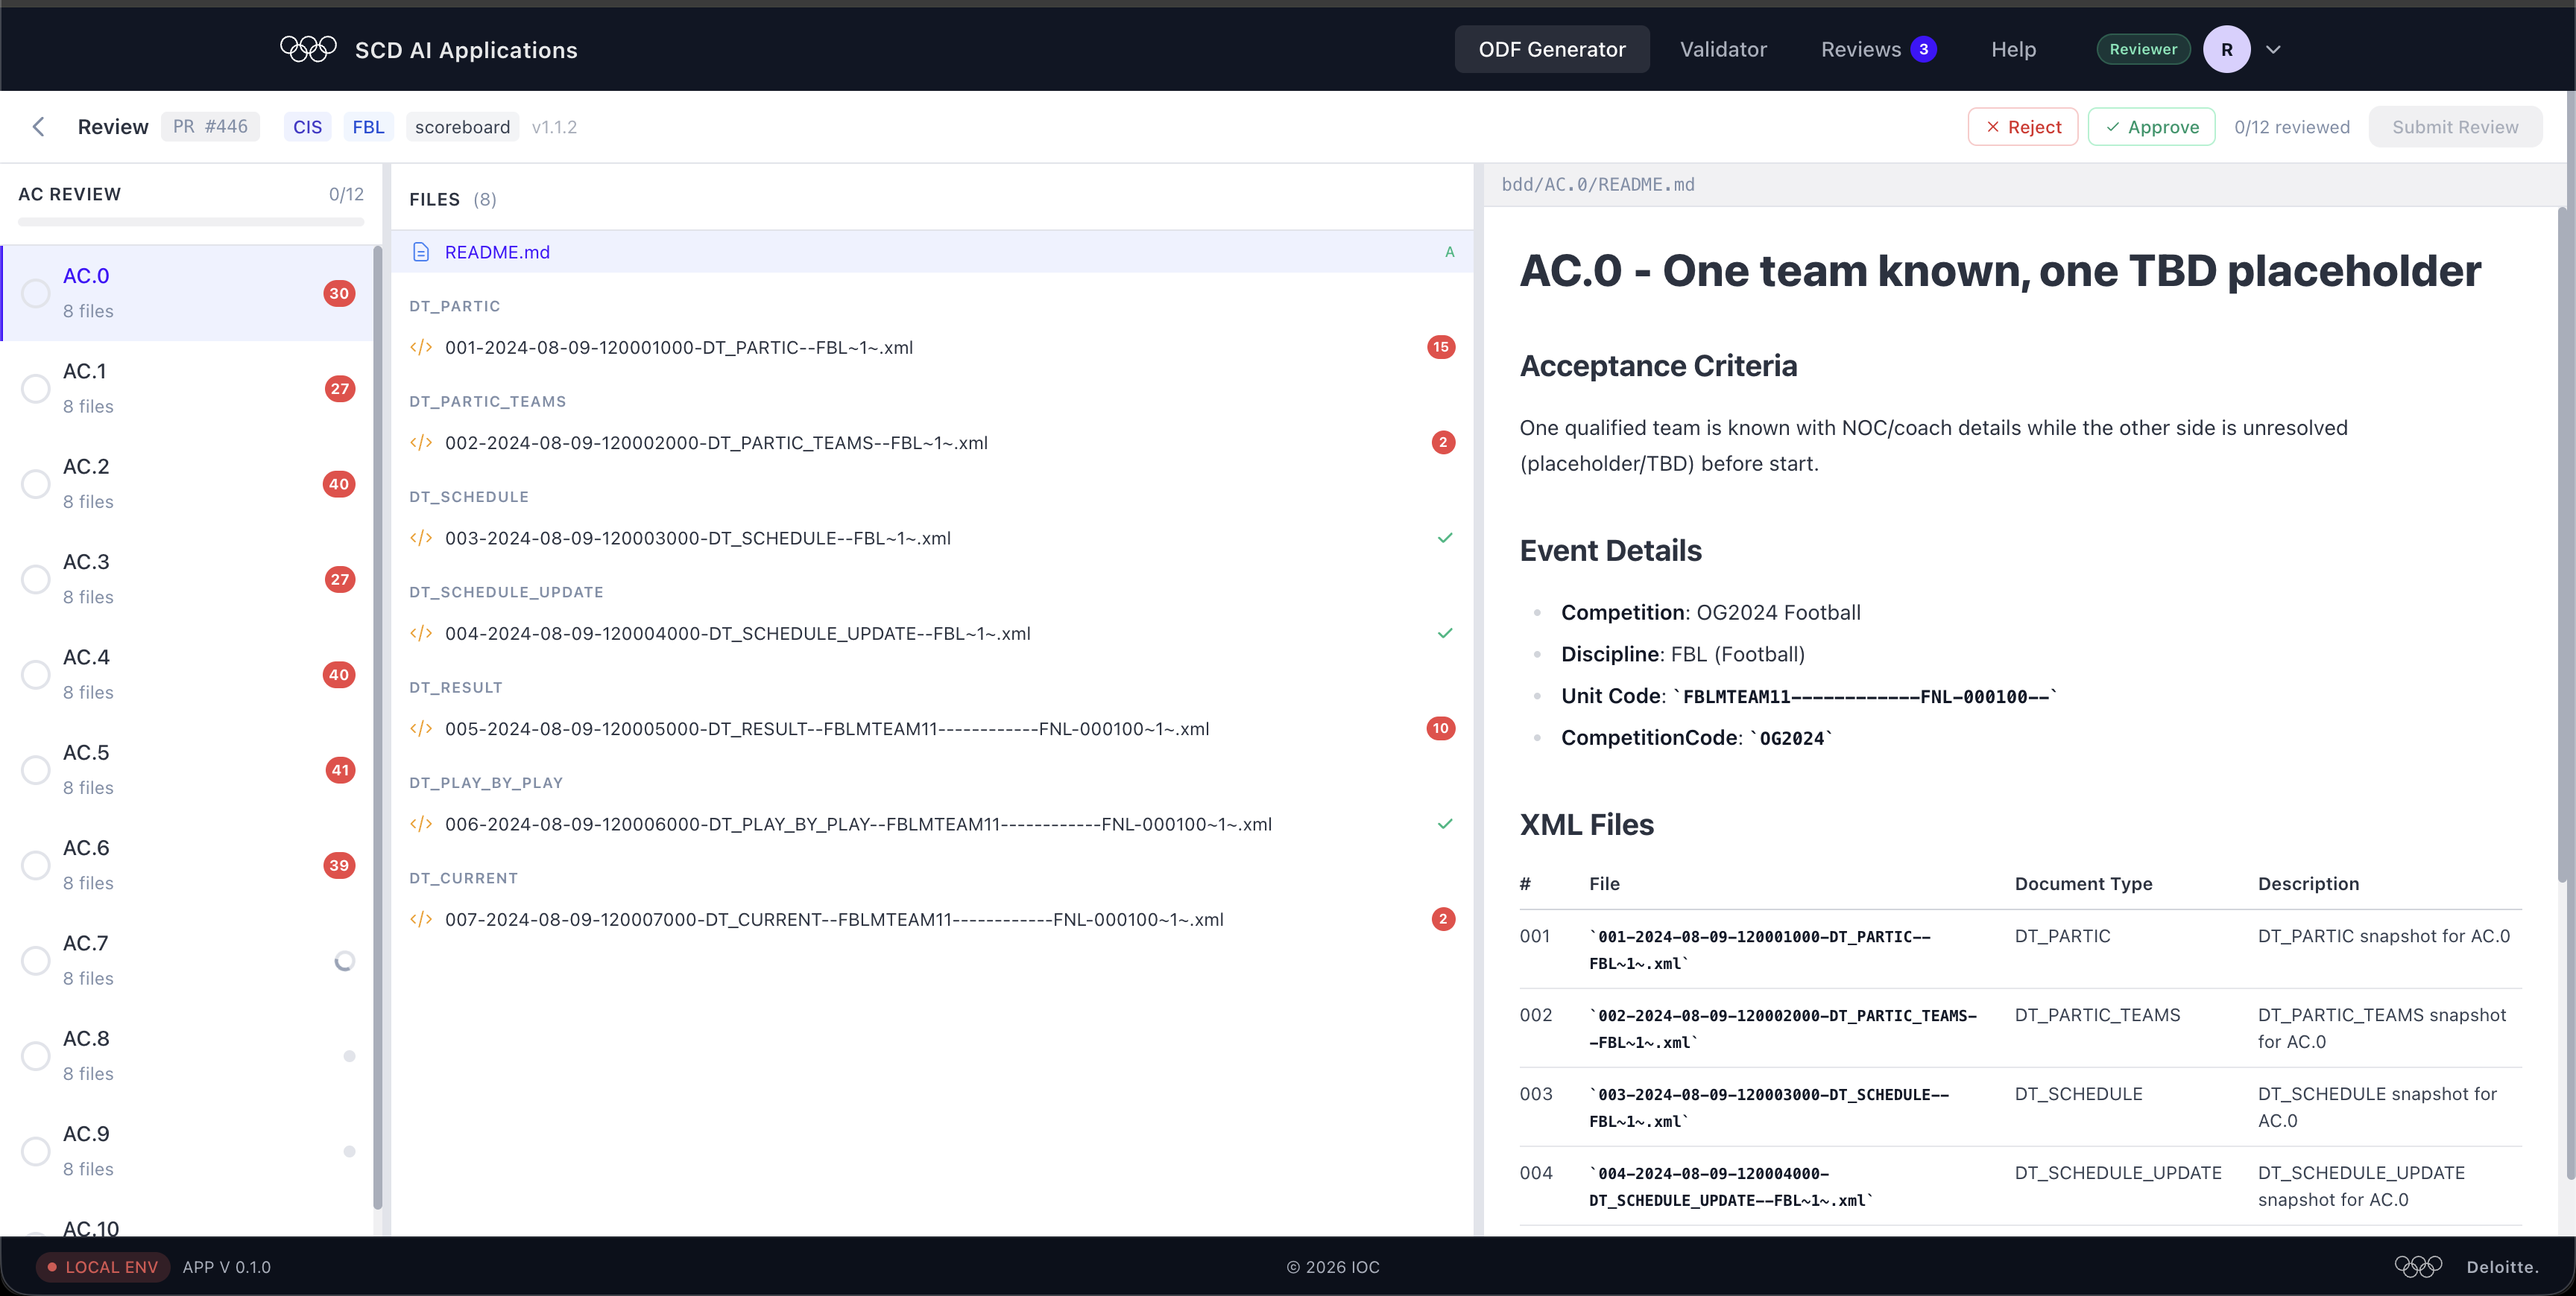This screenshot has height=1296, width=2576.
Task: Open the README.md file
Action: coord(931,252)
